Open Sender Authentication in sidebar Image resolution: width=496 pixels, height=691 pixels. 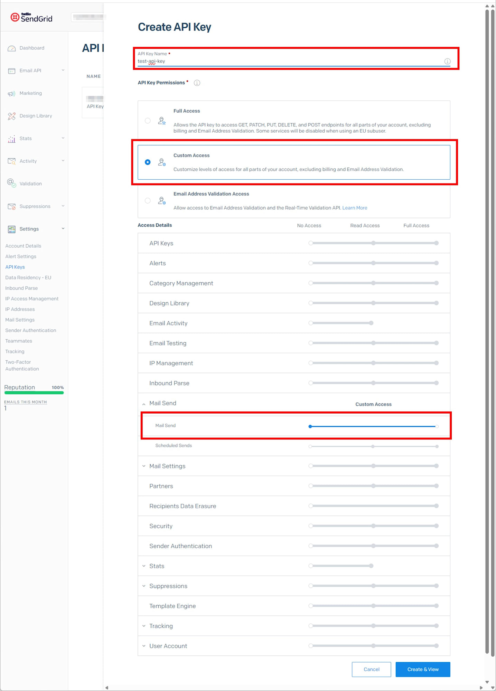31,331
